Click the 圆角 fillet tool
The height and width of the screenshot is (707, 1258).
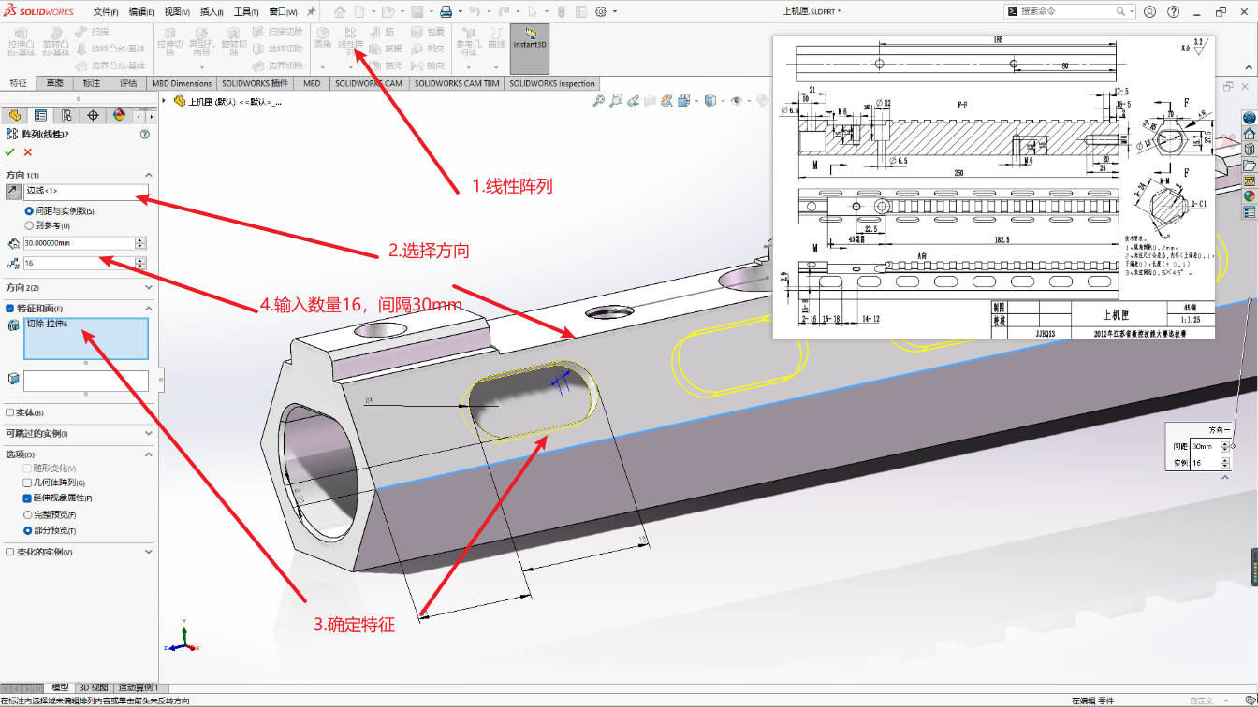[x=323, y=37]
